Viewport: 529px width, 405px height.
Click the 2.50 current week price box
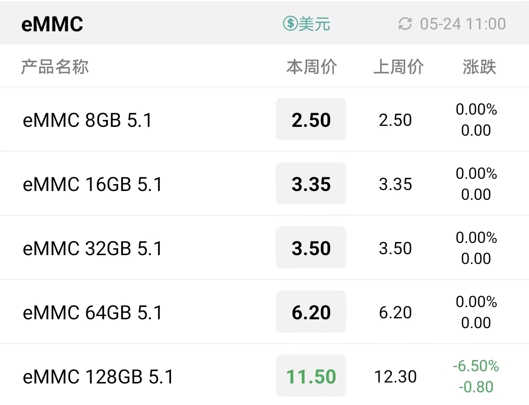click(x=311, y=119)
